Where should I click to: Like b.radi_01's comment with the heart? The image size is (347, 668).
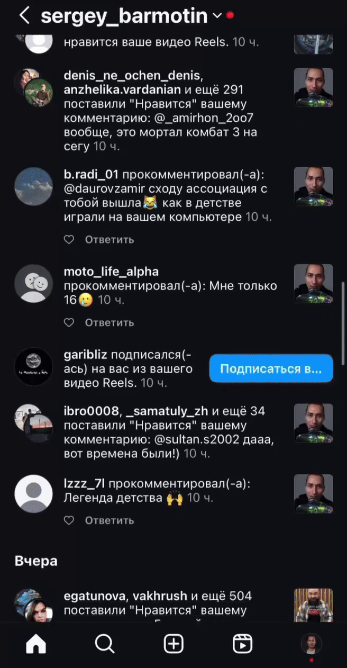tap(69, 240)
